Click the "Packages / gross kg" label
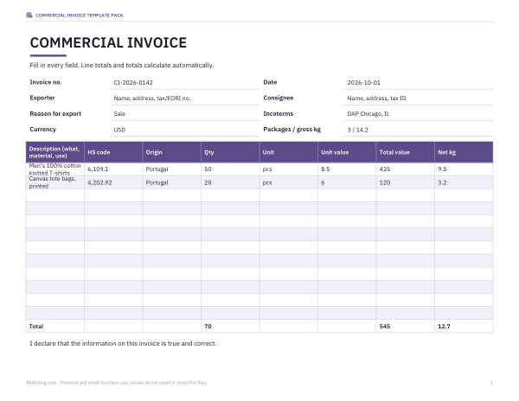The image size is (519, 401). pos(292,130)
